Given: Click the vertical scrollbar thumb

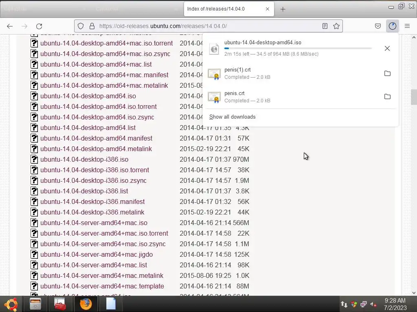Looking at the screenshot, I should coord(414,97).
